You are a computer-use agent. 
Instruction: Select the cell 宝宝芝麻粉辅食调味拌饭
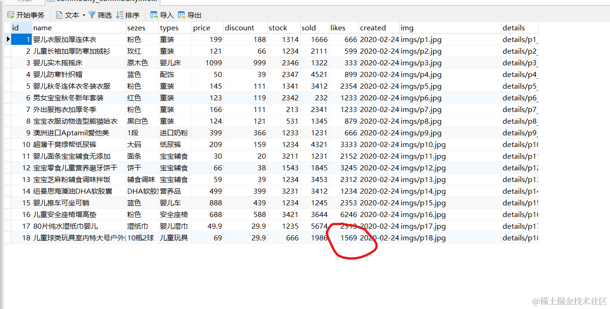79,180
